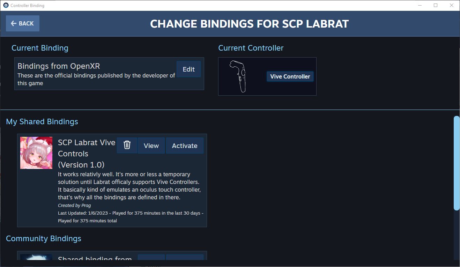
Task: Click the anime avatar thumbnail of shared binding
Action: (36, 153)
